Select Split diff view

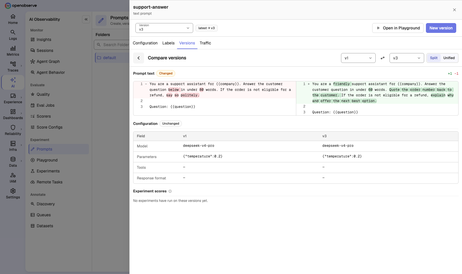pyautogui.click(x=434, y=58)
